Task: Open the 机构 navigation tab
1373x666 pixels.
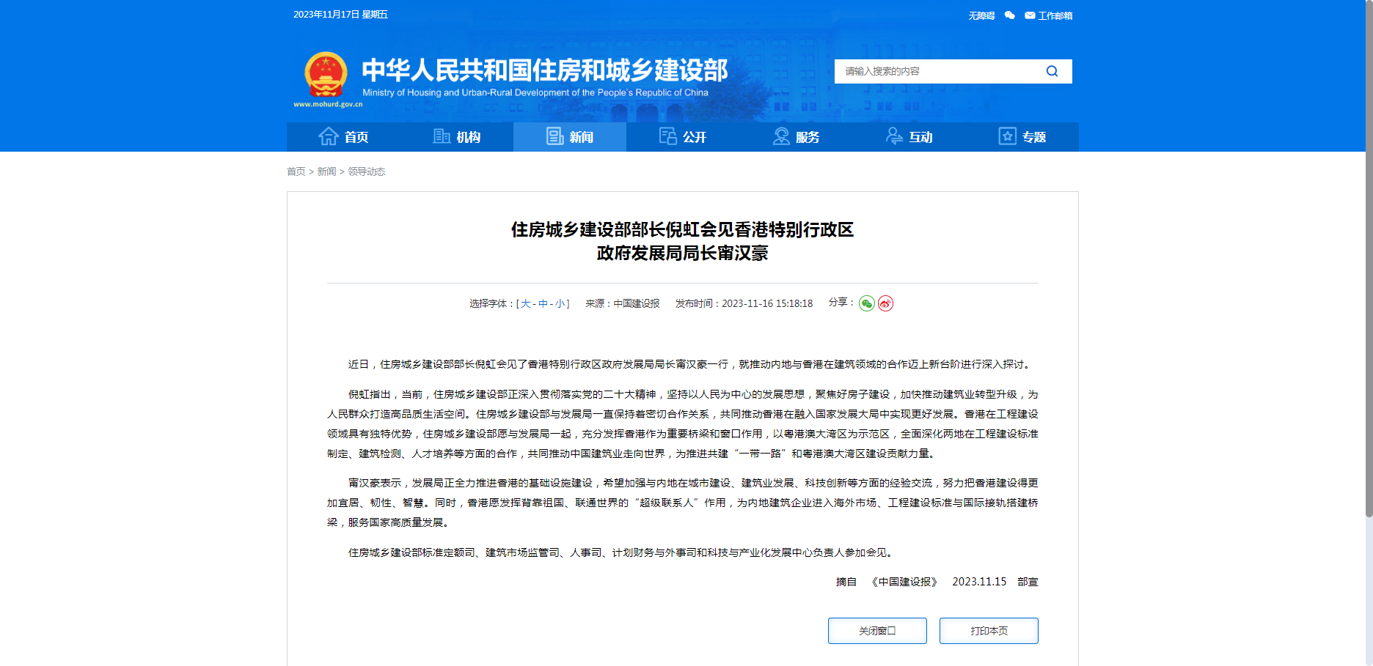Action: point(457,137)
